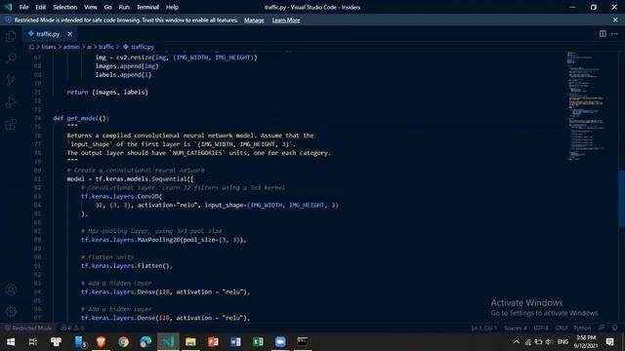Open the Edit menu

pos(41,7)
